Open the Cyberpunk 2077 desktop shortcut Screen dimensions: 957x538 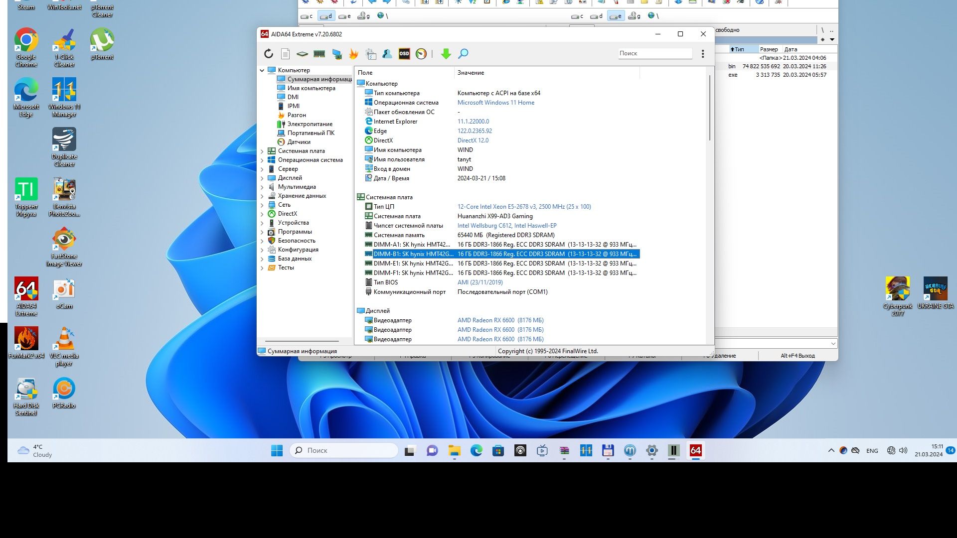tap(898, 297)
